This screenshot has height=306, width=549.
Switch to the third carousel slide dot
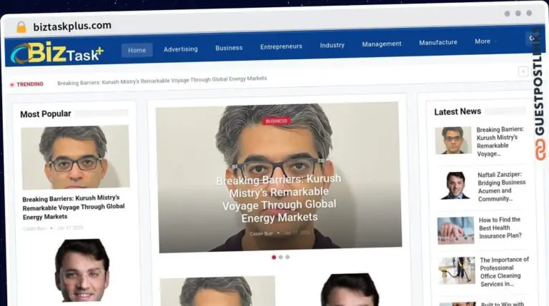tap(287, 257)
